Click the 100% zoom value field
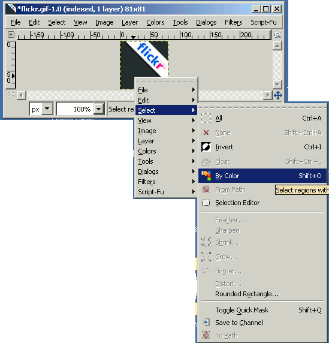The image size is (329, 343). 75,109
